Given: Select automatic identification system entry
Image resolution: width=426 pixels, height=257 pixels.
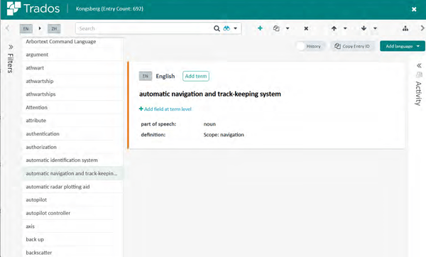Looking at the screenshot, I should 73,160.
